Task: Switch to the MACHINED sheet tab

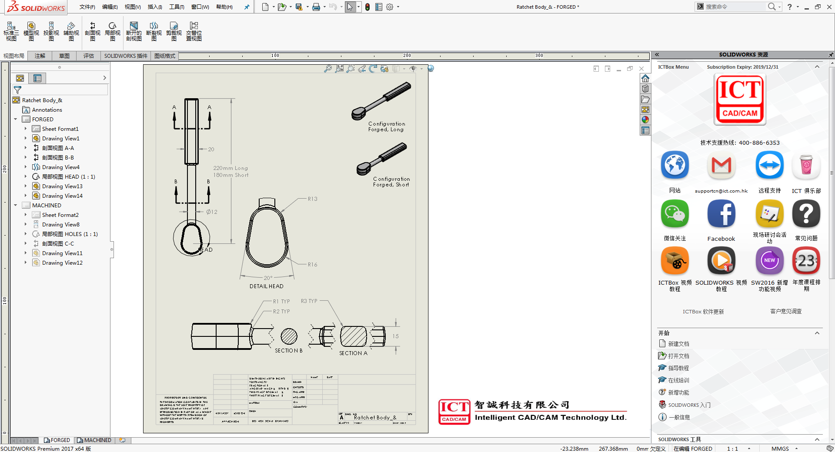Action: click(94, 440)
